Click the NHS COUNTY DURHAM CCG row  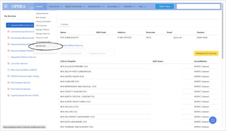139,91
